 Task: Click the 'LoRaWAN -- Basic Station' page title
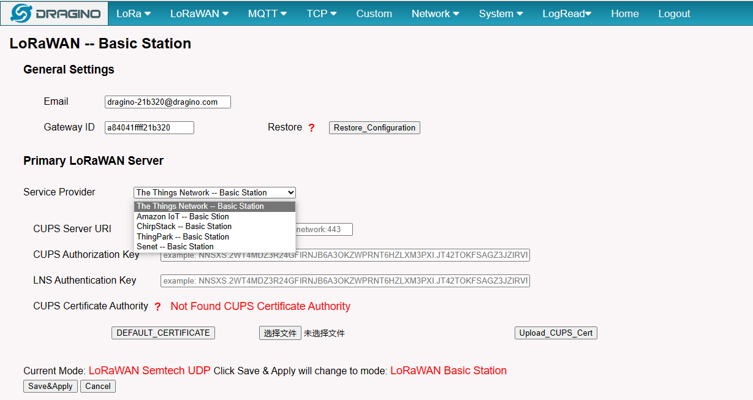pyautogui.click(x=100, y=43)
